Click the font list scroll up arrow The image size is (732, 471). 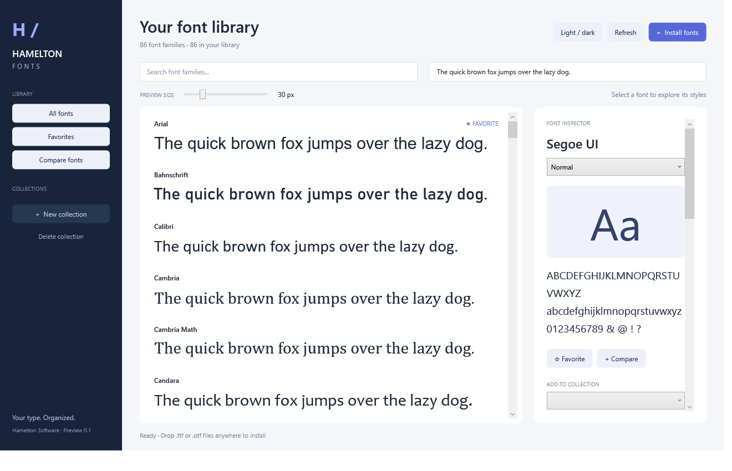[x=512, y=117]
